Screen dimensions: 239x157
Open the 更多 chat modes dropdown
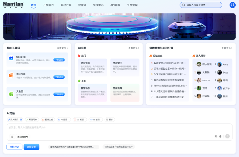[110, 120]
